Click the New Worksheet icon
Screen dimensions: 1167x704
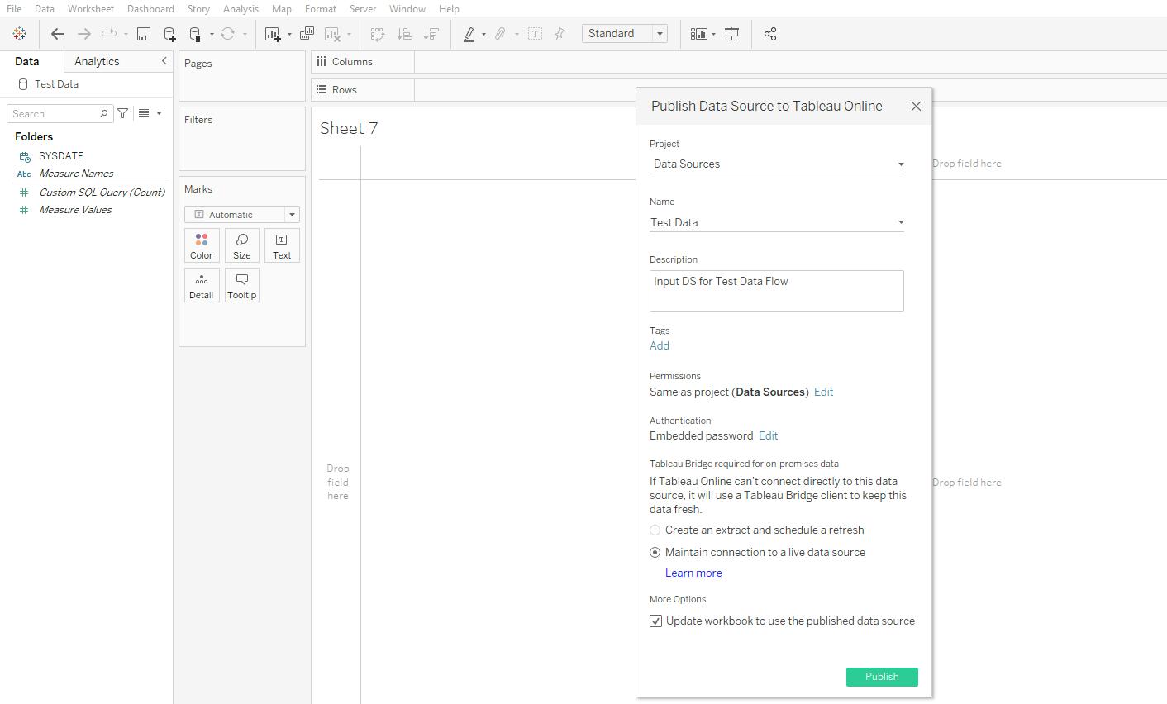click(x=272, y=33)
